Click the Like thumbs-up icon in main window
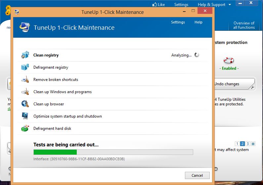The image size is (263, 185). [154, 4]
